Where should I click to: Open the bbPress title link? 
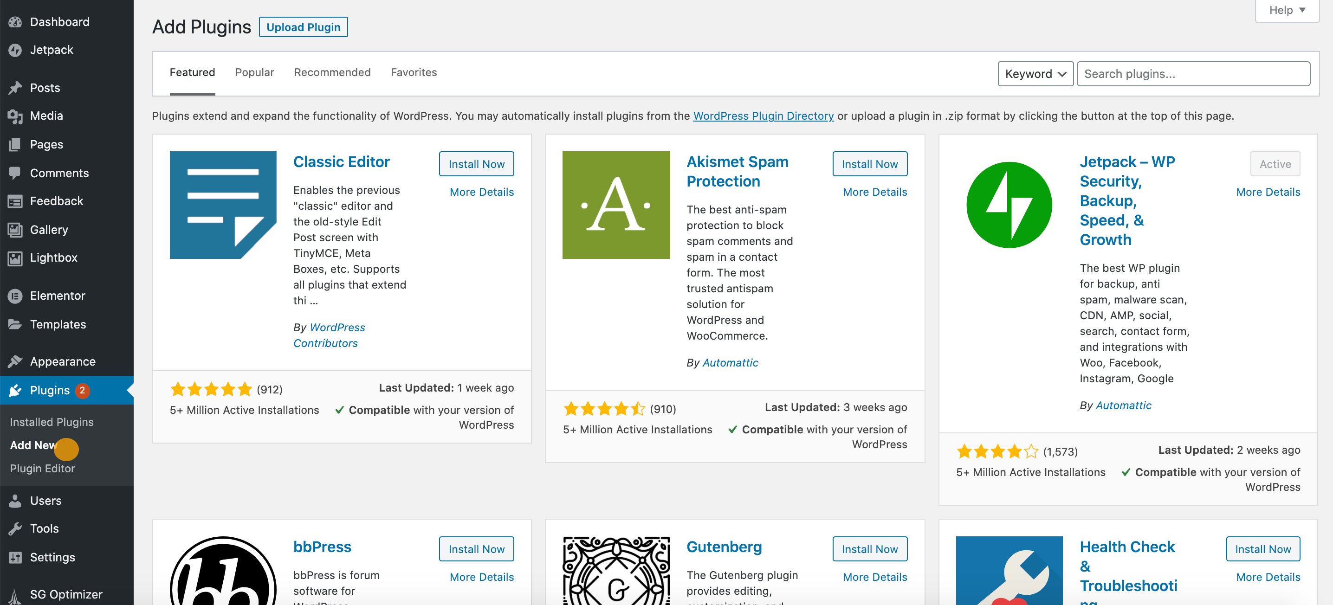(x=322, y=547)
